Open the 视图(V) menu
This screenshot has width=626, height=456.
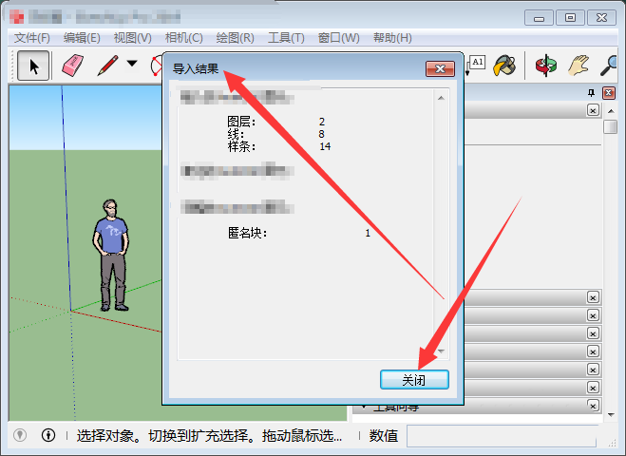pos(133,38)
